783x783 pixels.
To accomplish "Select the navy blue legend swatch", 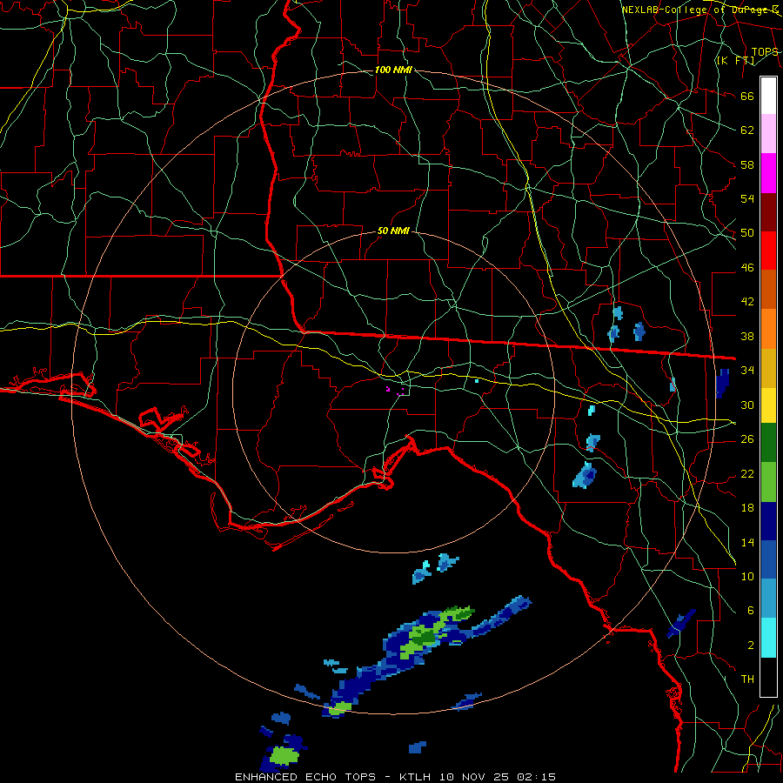I will click(768, 521).
